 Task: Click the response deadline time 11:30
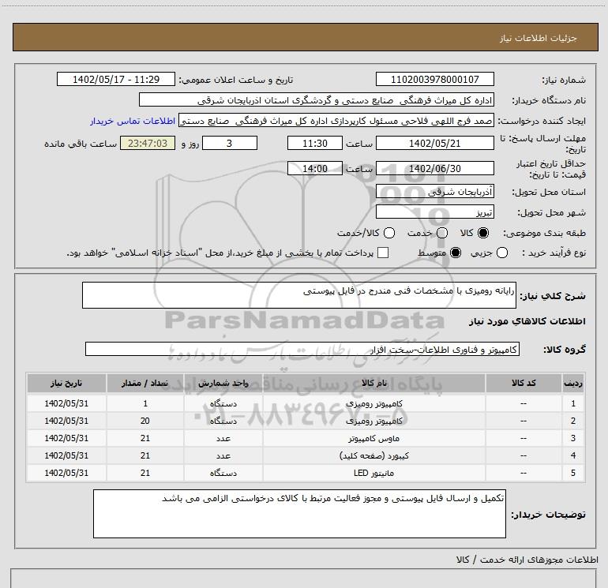click(x=315, y=143)
